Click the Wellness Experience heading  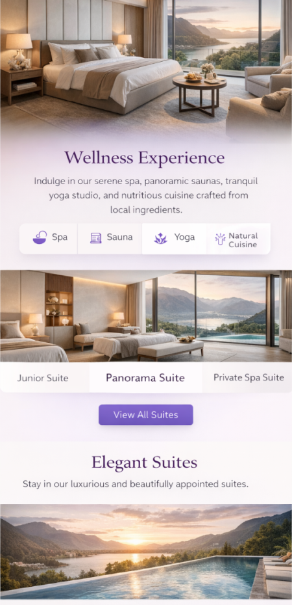[144, 158]
